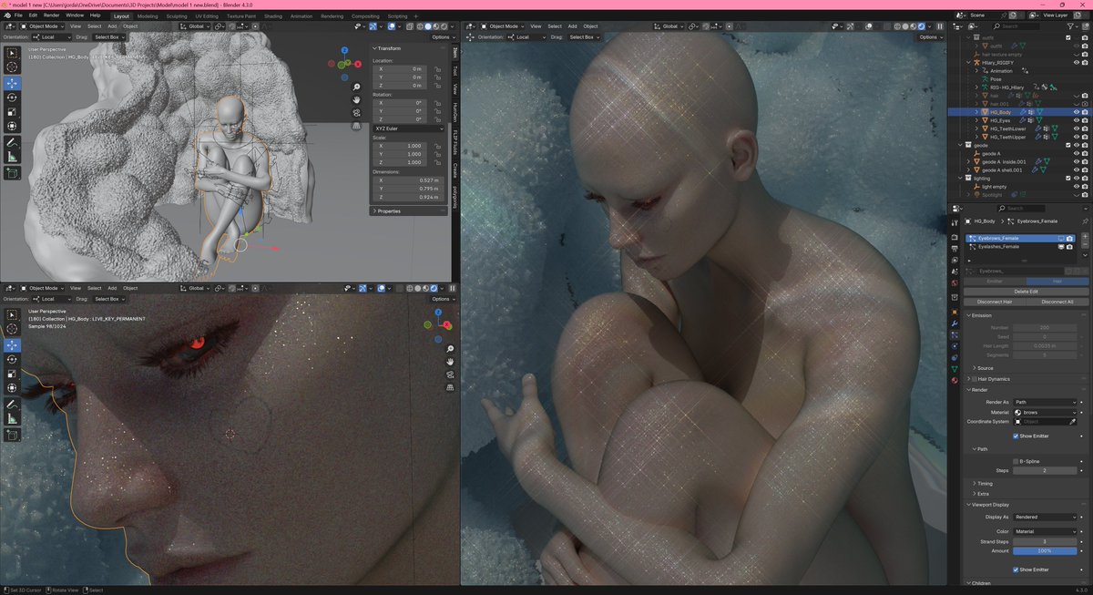
Task: Expand the Source subpanel
Action: 984,368
